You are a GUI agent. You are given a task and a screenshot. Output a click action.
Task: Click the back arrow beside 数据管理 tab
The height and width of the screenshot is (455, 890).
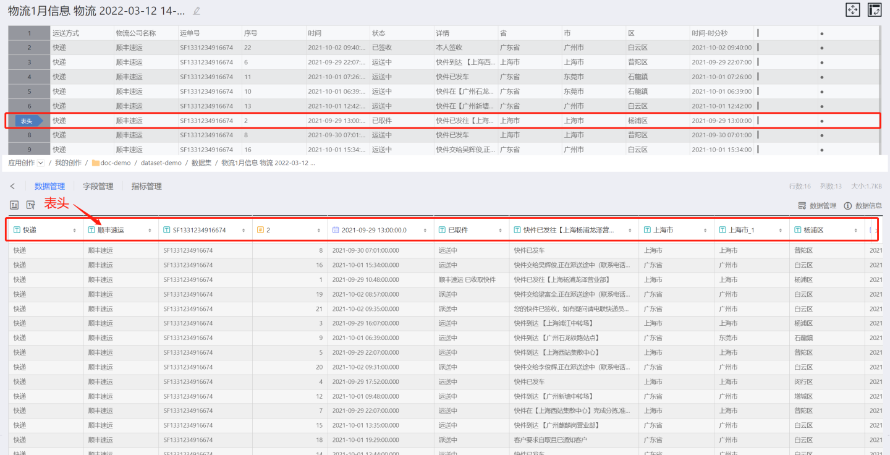[x=12, y=186]
